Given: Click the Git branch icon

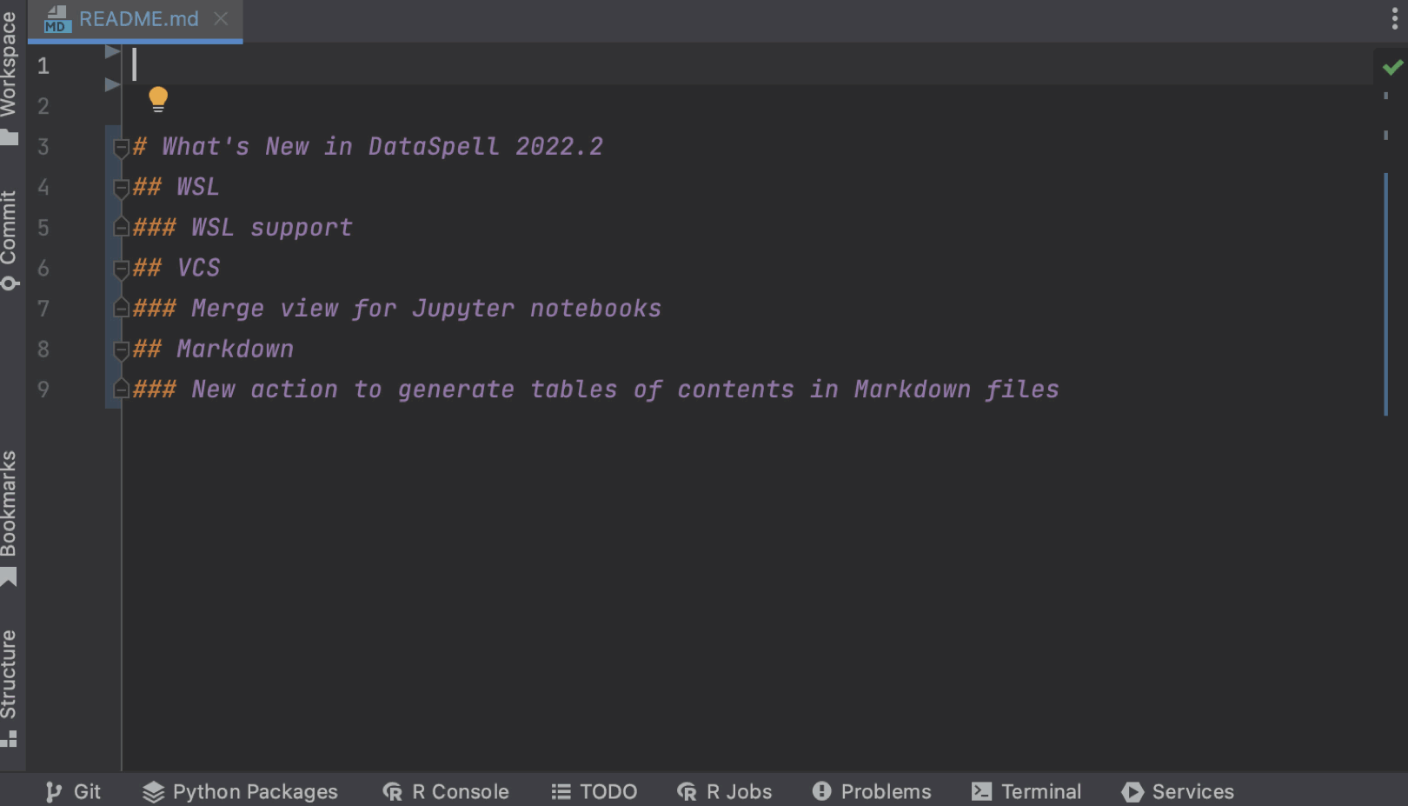Looking at the screenshot, I should point(54,791).
